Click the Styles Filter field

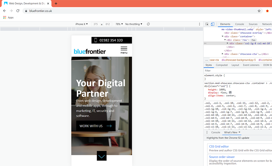point(238,71)
